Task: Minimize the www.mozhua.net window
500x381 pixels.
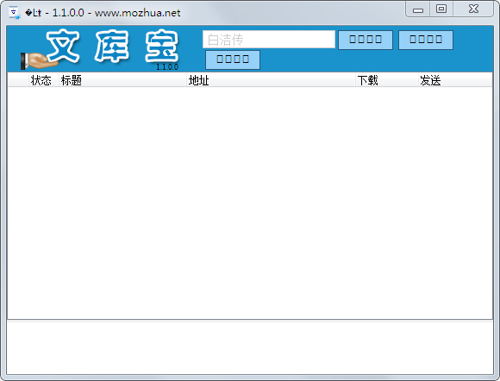Action: click(418, 9)
